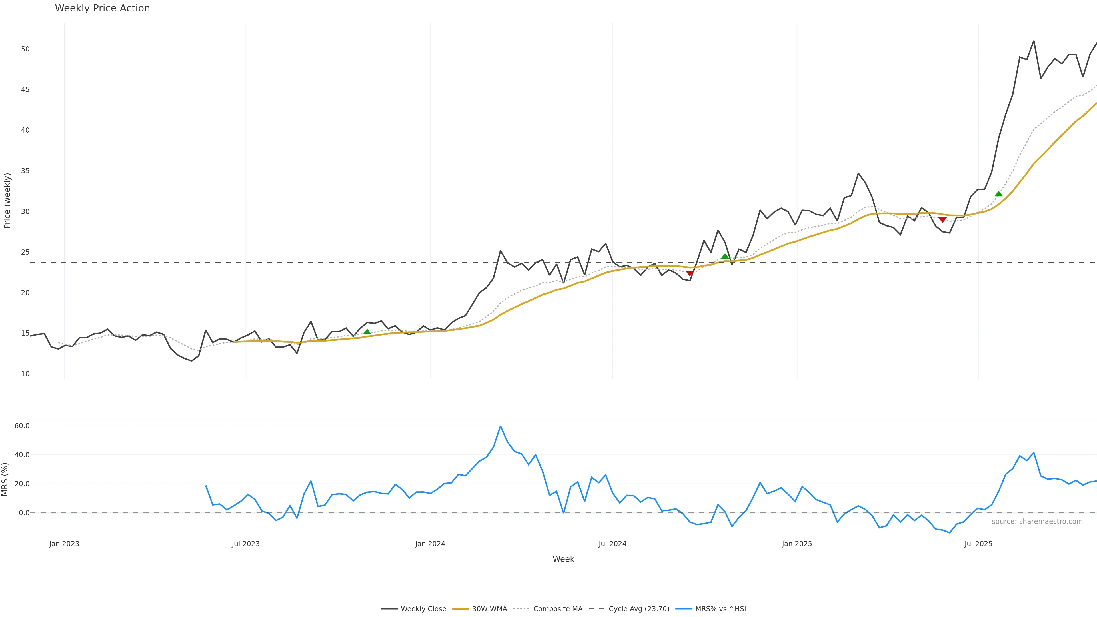Click the green up-triangle marker near price 15
The width and height of the screenshot is (1097, 617).
[367, 332]
